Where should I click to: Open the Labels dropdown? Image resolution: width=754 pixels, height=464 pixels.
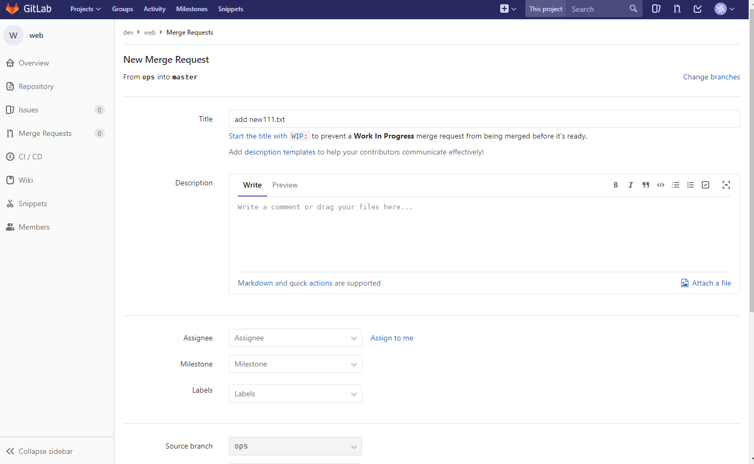tap(295, 394)
